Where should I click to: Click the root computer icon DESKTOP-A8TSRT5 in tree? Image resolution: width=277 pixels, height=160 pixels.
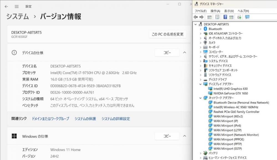[200, 24]
